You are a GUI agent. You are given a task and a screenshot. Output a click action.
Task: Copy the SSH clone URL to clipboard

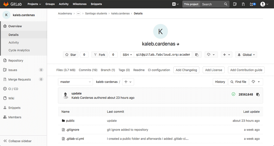tap(197, 55)
